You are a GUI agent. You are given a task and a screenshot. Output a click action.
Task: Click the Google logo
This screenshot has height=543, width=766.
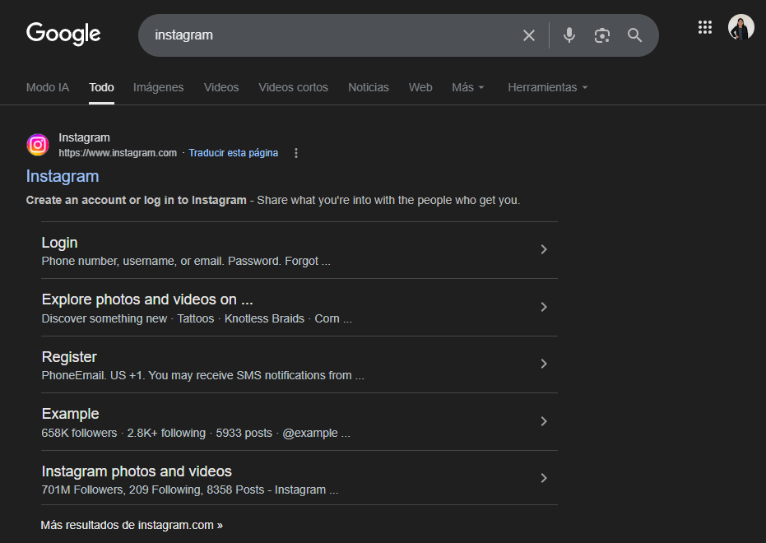tap(63, 35)
